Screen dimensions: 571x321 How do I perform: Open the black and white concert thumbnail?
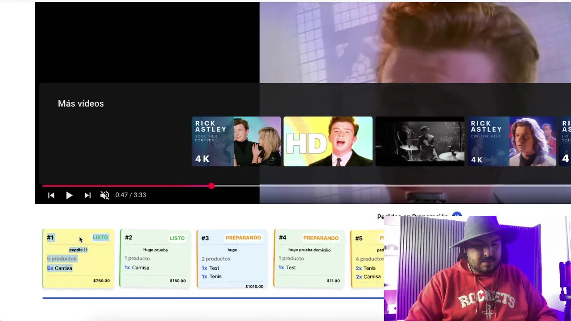[x=420, y=141]
